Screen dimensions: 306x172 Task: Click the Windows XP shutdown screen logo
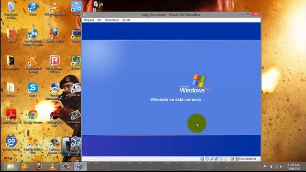195,84
